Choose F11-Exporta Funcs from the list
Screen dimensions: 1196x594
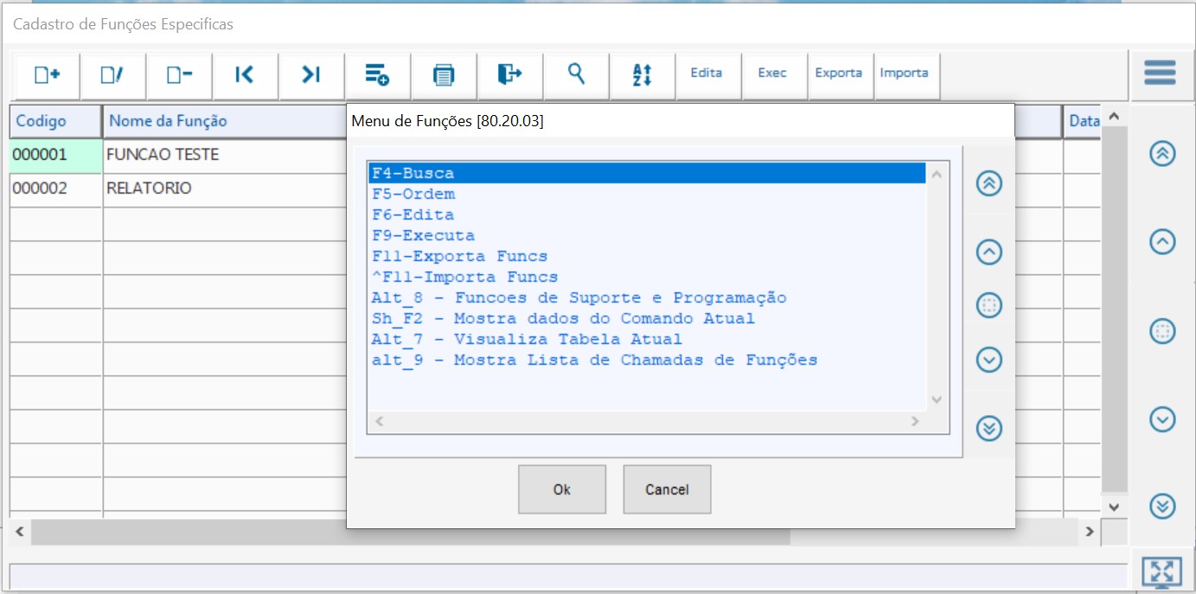pyautogui.click(x=459, y=256)
